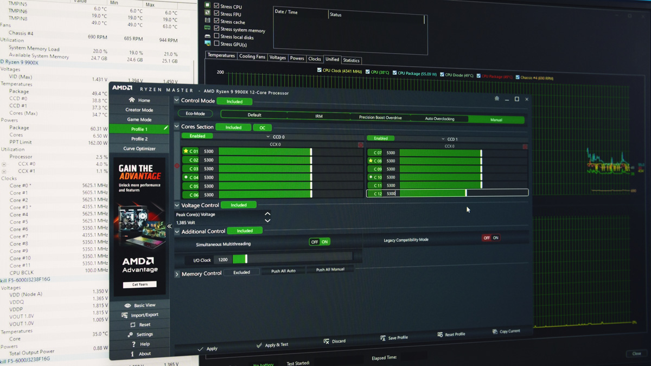Click the Reset Profile icon
This screenshot has width=651, height=366.
pyautogui.click(x=440, y=335)
